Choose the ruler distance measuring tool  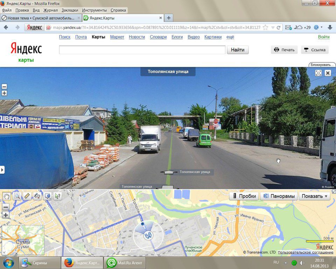pyautogui.click(x=27, y=196)
